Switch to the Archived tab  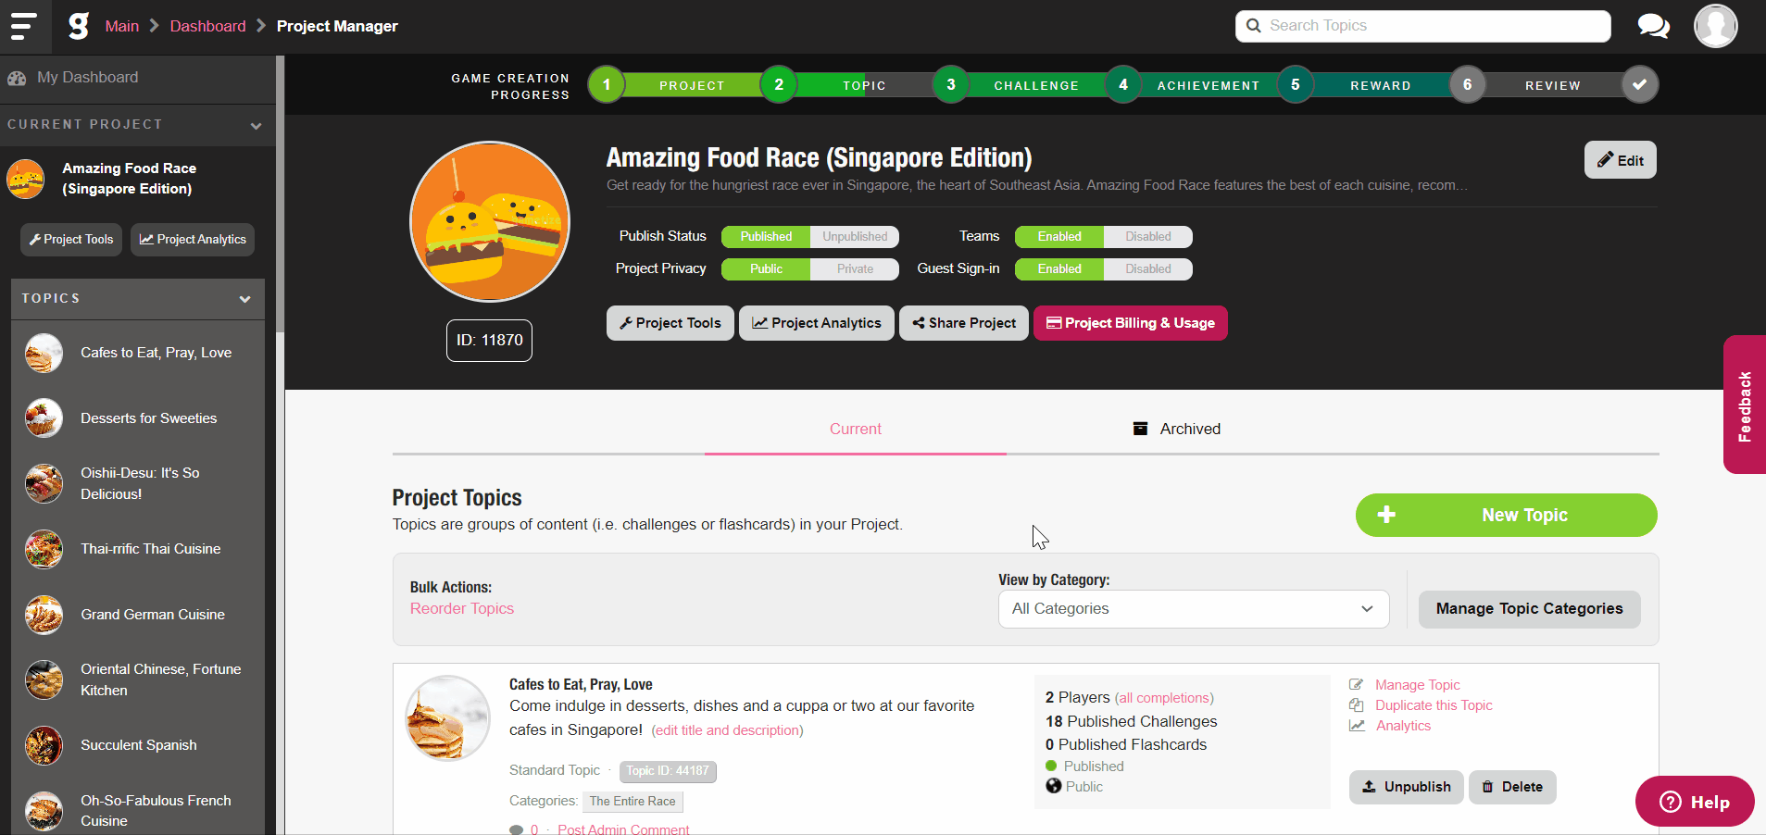pos(1177,430)
